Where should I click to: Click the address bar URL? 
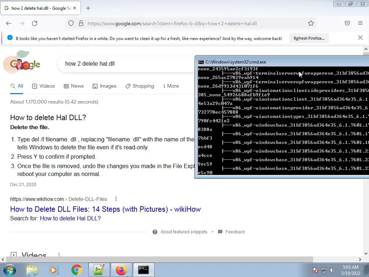click(172, 23)
